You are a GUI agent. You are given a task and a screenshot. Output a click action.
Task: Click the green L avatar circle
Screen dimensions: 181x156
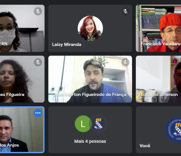coord(83,124)
